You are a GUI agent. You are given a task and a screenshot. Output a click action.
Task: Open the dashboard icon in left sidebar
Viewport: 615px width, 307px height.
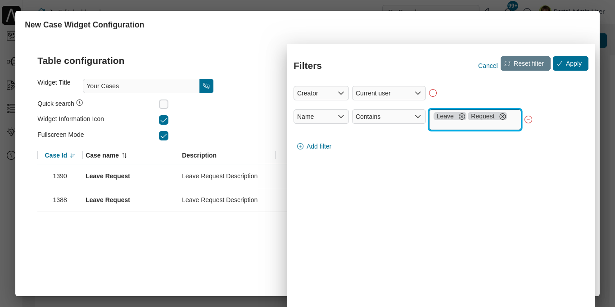pos(11,36)
